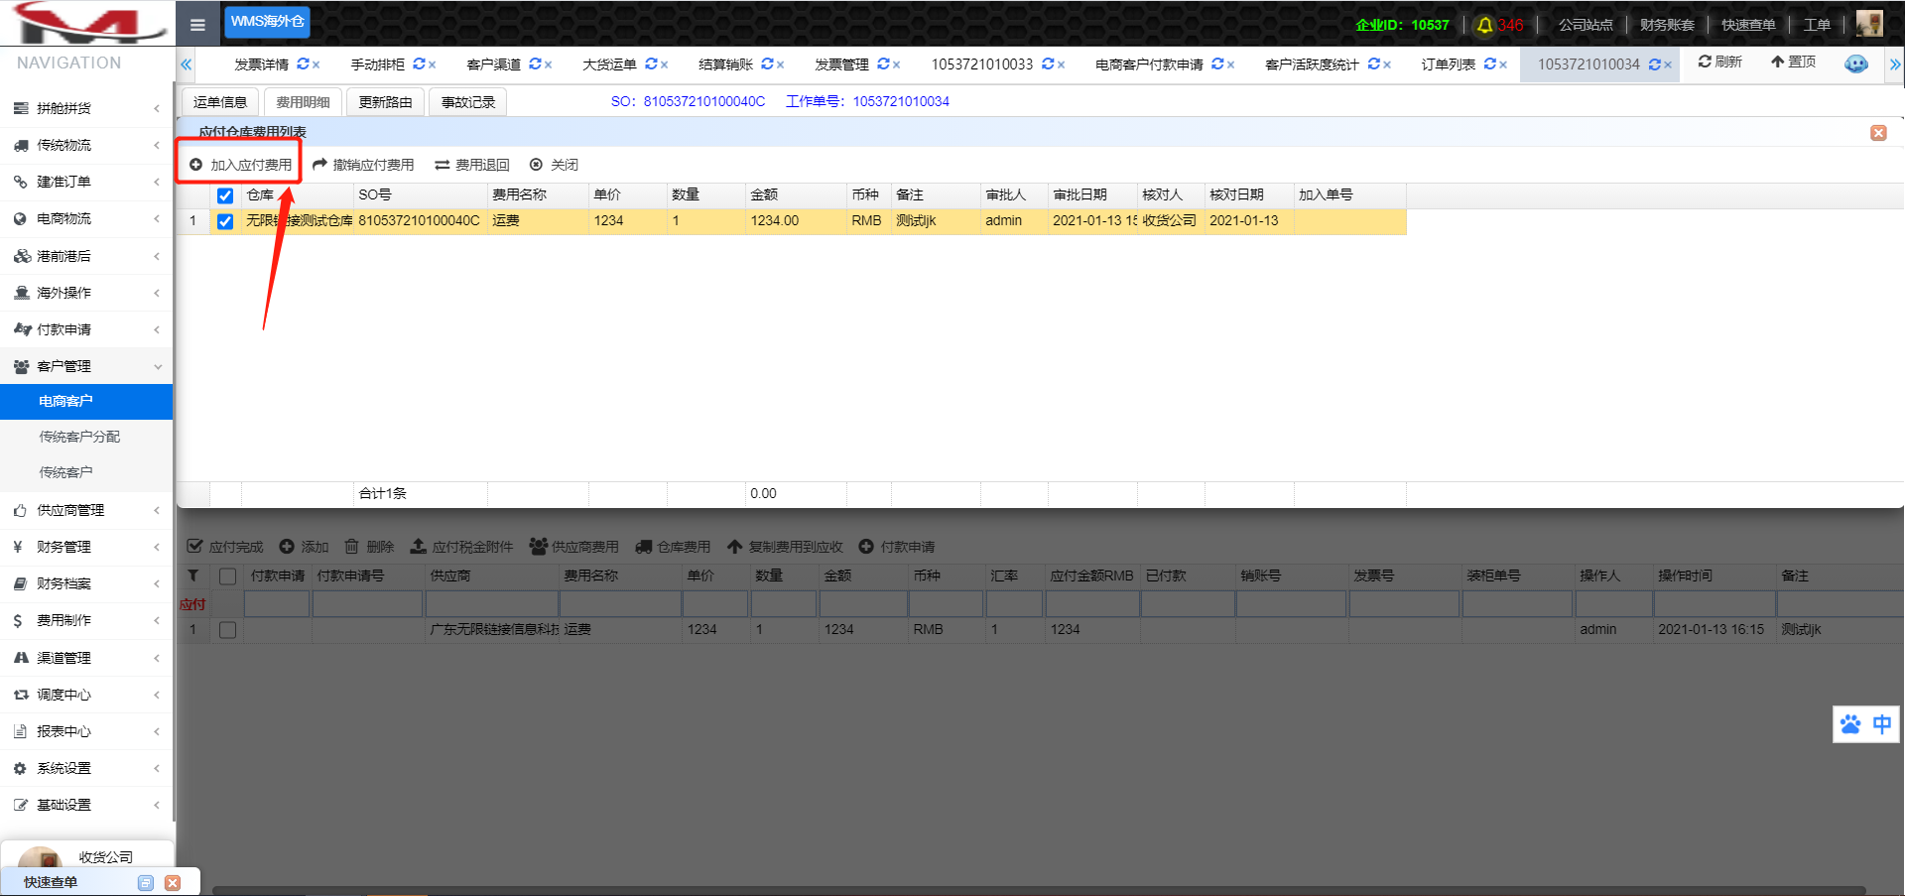The width and height of the screenshot is (1905, 896).
Task: Close the 快速查单 bottom panel
Action: [173, 882]
